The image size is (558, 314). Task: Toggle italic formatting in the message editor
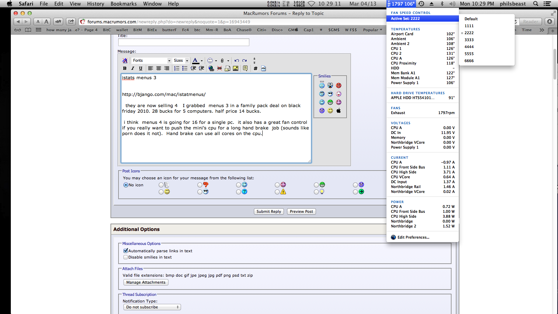pos(133,68)
